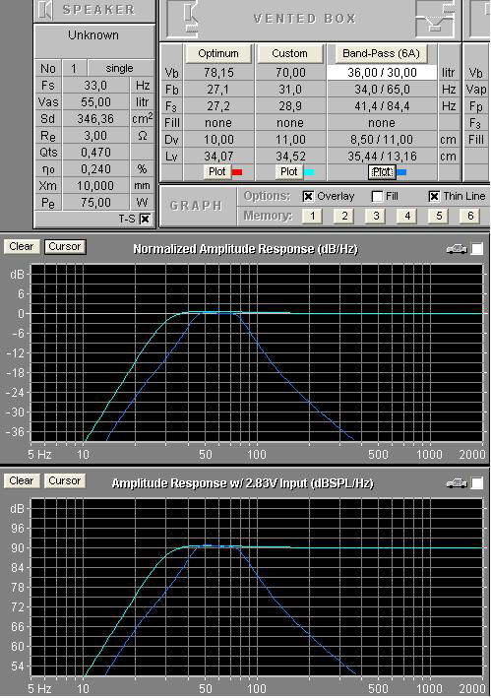Tick the white checkbox beside the bottom graph's car icon
Screen dimensions: 491x698
477,483
